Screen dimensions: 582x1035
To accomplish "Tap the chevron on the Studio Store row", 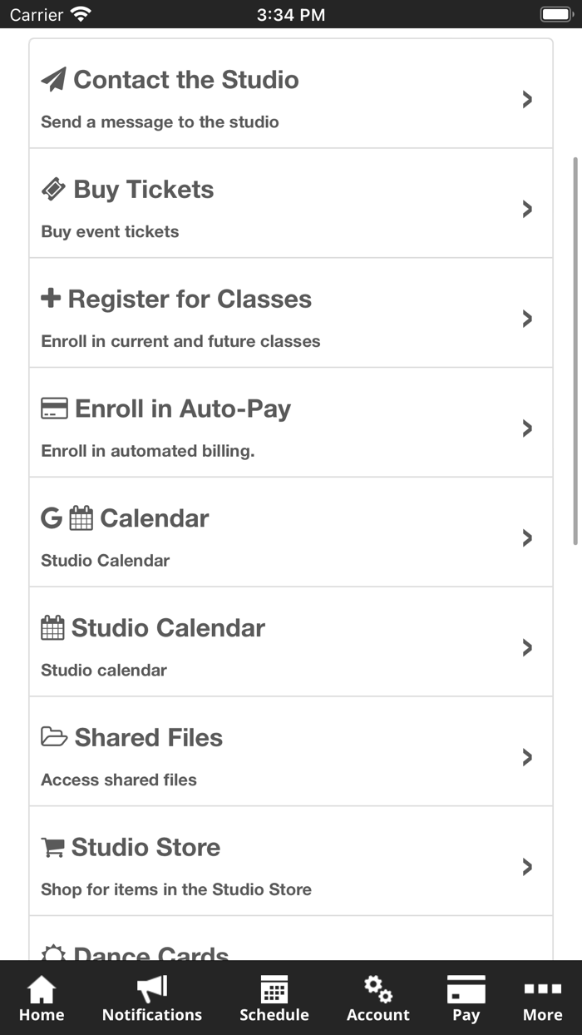I will point(527,867).
